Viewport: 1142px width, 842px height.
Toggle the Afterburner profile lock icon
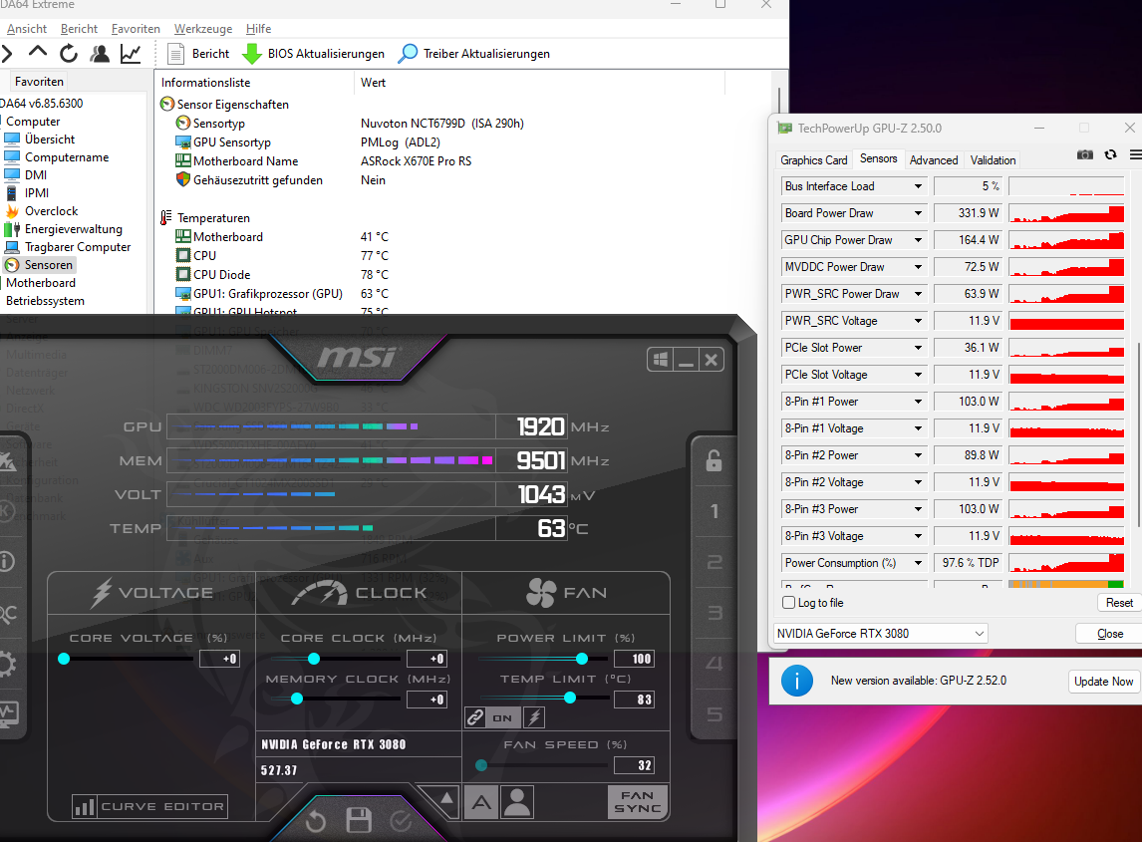pos(714,460)
